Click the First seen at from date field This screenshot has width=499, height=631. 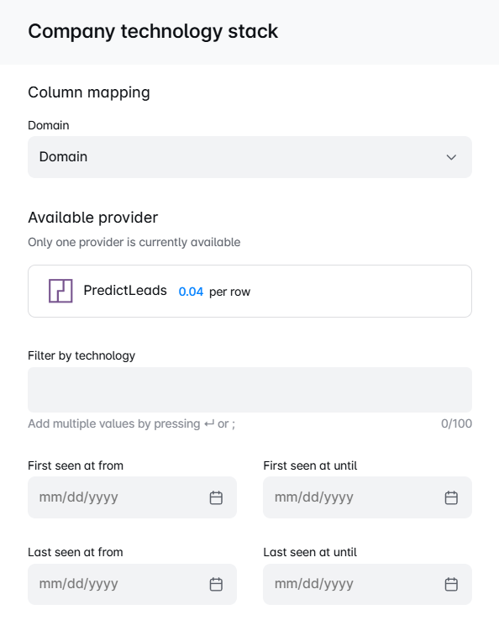click(x=132, y=497)
